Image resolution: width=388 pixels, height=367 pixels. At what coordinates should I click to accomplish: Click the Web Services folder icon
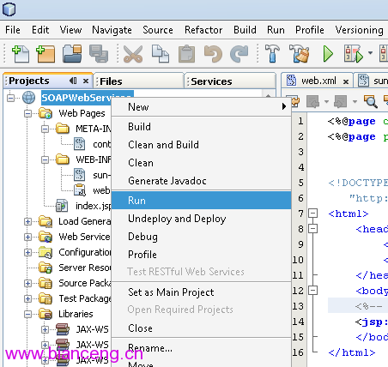(45, 237)
